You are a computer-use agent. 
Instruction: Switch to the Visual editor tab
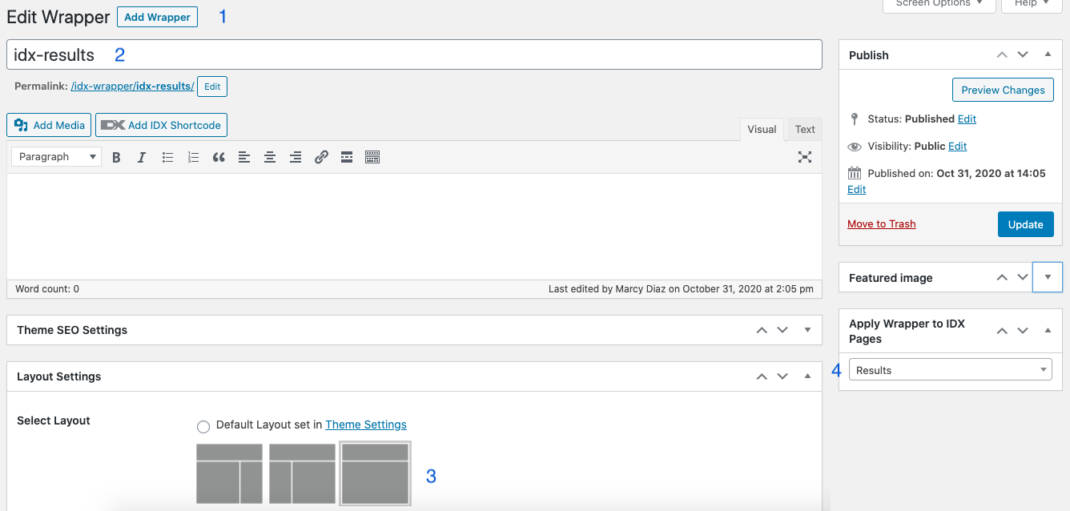[762, 129]
